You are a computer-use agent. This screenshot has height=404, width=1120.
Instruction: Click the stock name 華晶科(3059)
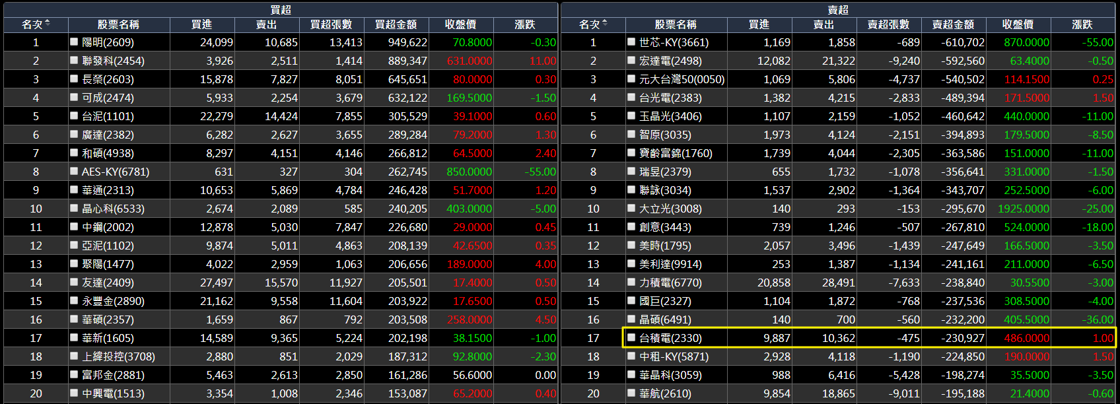[x=670, y=375]
